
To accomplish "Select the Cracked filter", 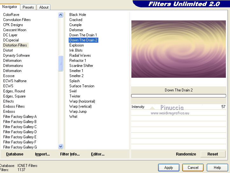I will click(x=76, y=20).
